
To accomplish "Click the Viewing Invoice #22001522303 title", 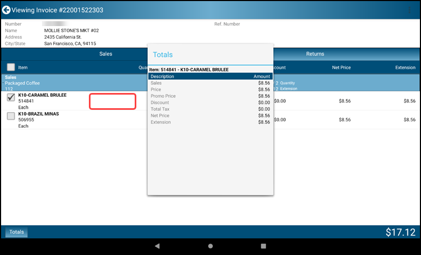I will (x=57, y=10).
